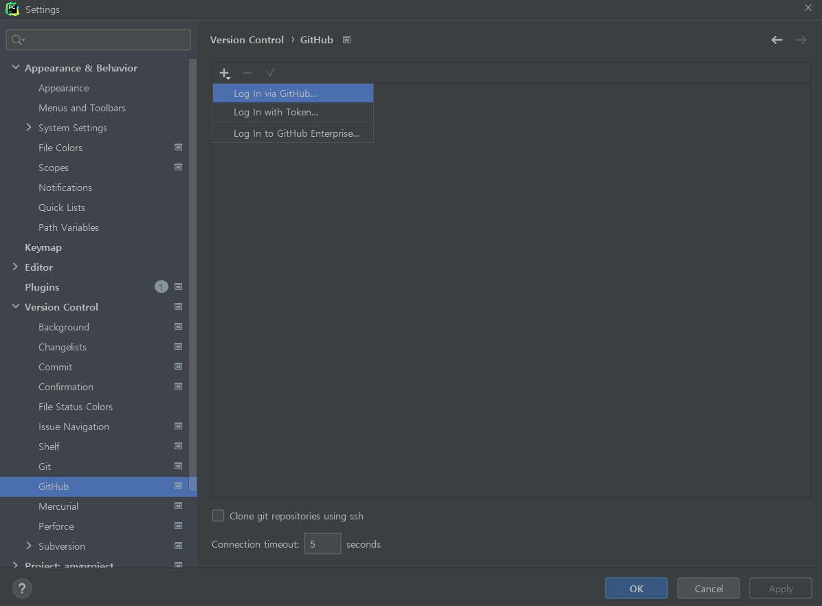Open Menus and Toolbars settings
The image size is (822, 606).
coord(82,108)
